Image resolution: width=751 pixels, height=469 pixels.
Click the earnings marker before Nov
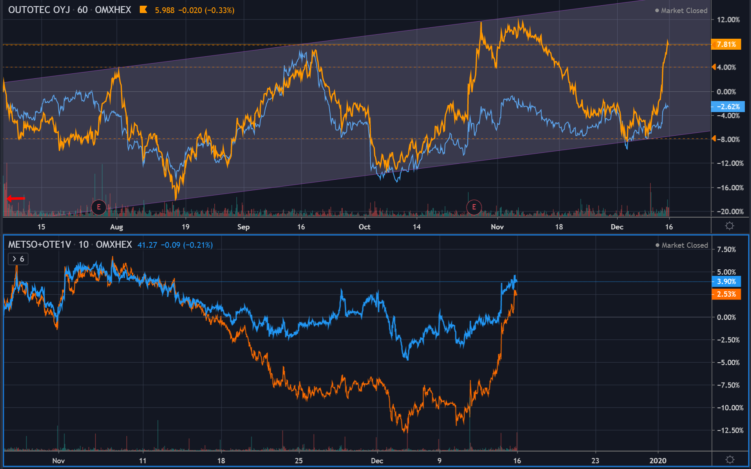click(x=474, y=207)
